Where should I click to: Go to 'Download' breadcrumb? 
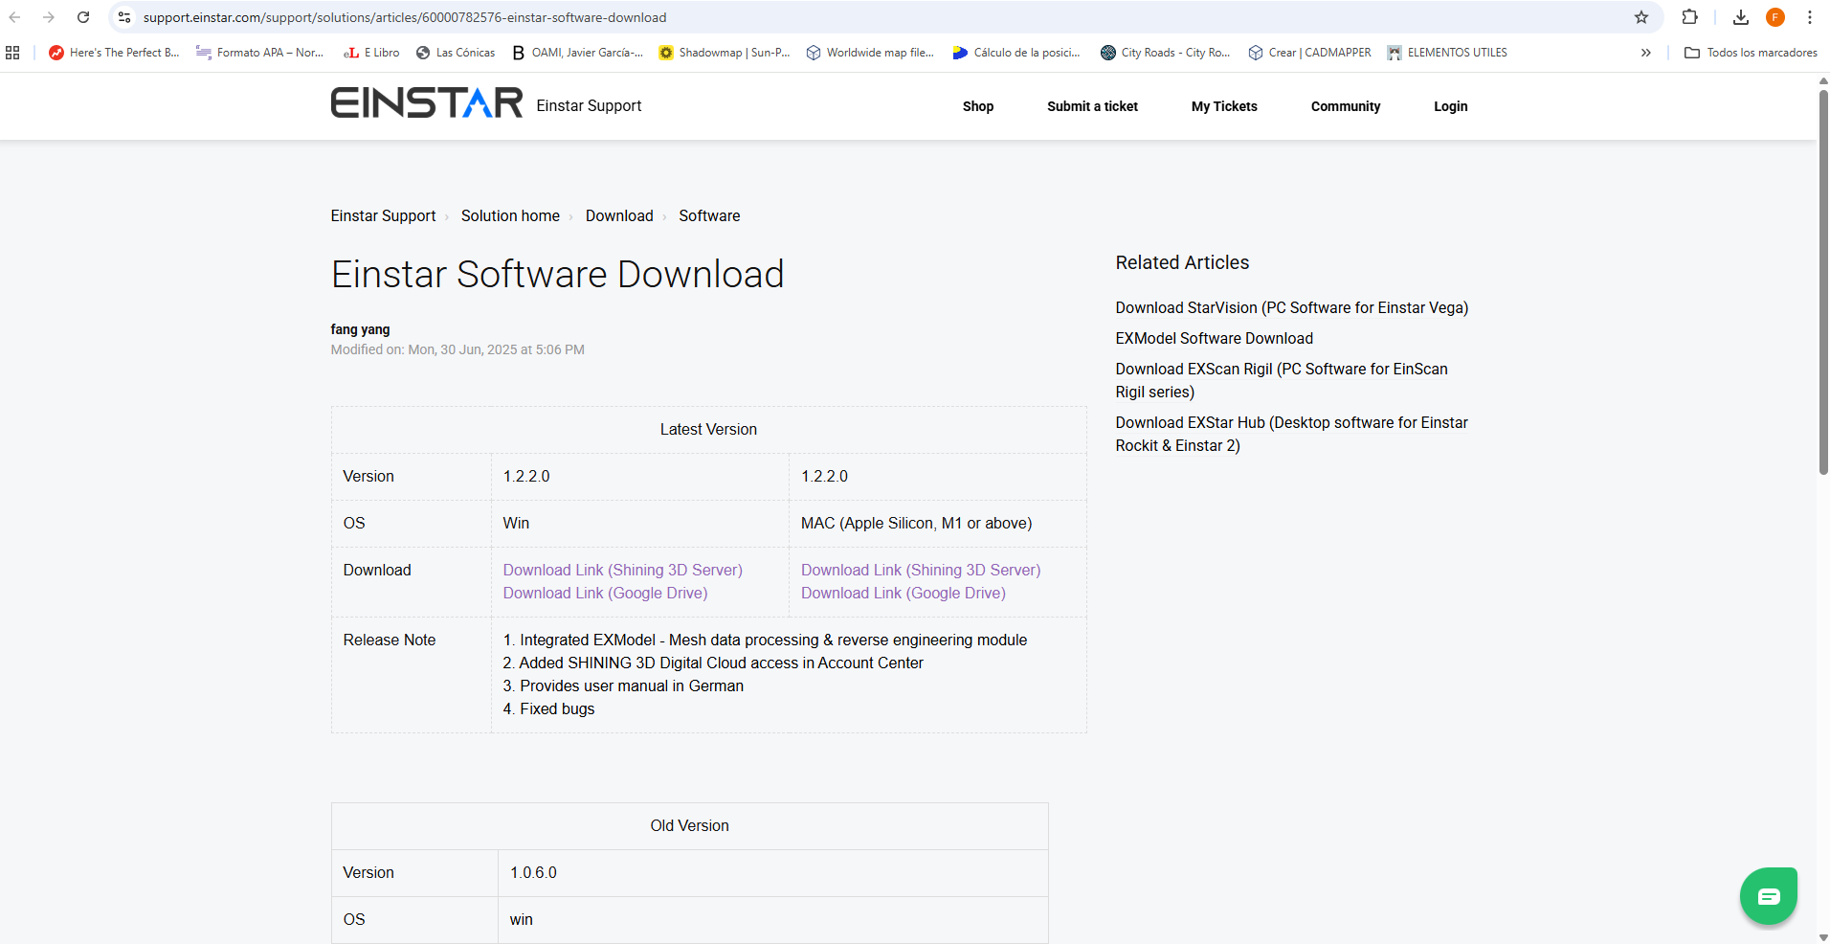(x=619, y=216)
